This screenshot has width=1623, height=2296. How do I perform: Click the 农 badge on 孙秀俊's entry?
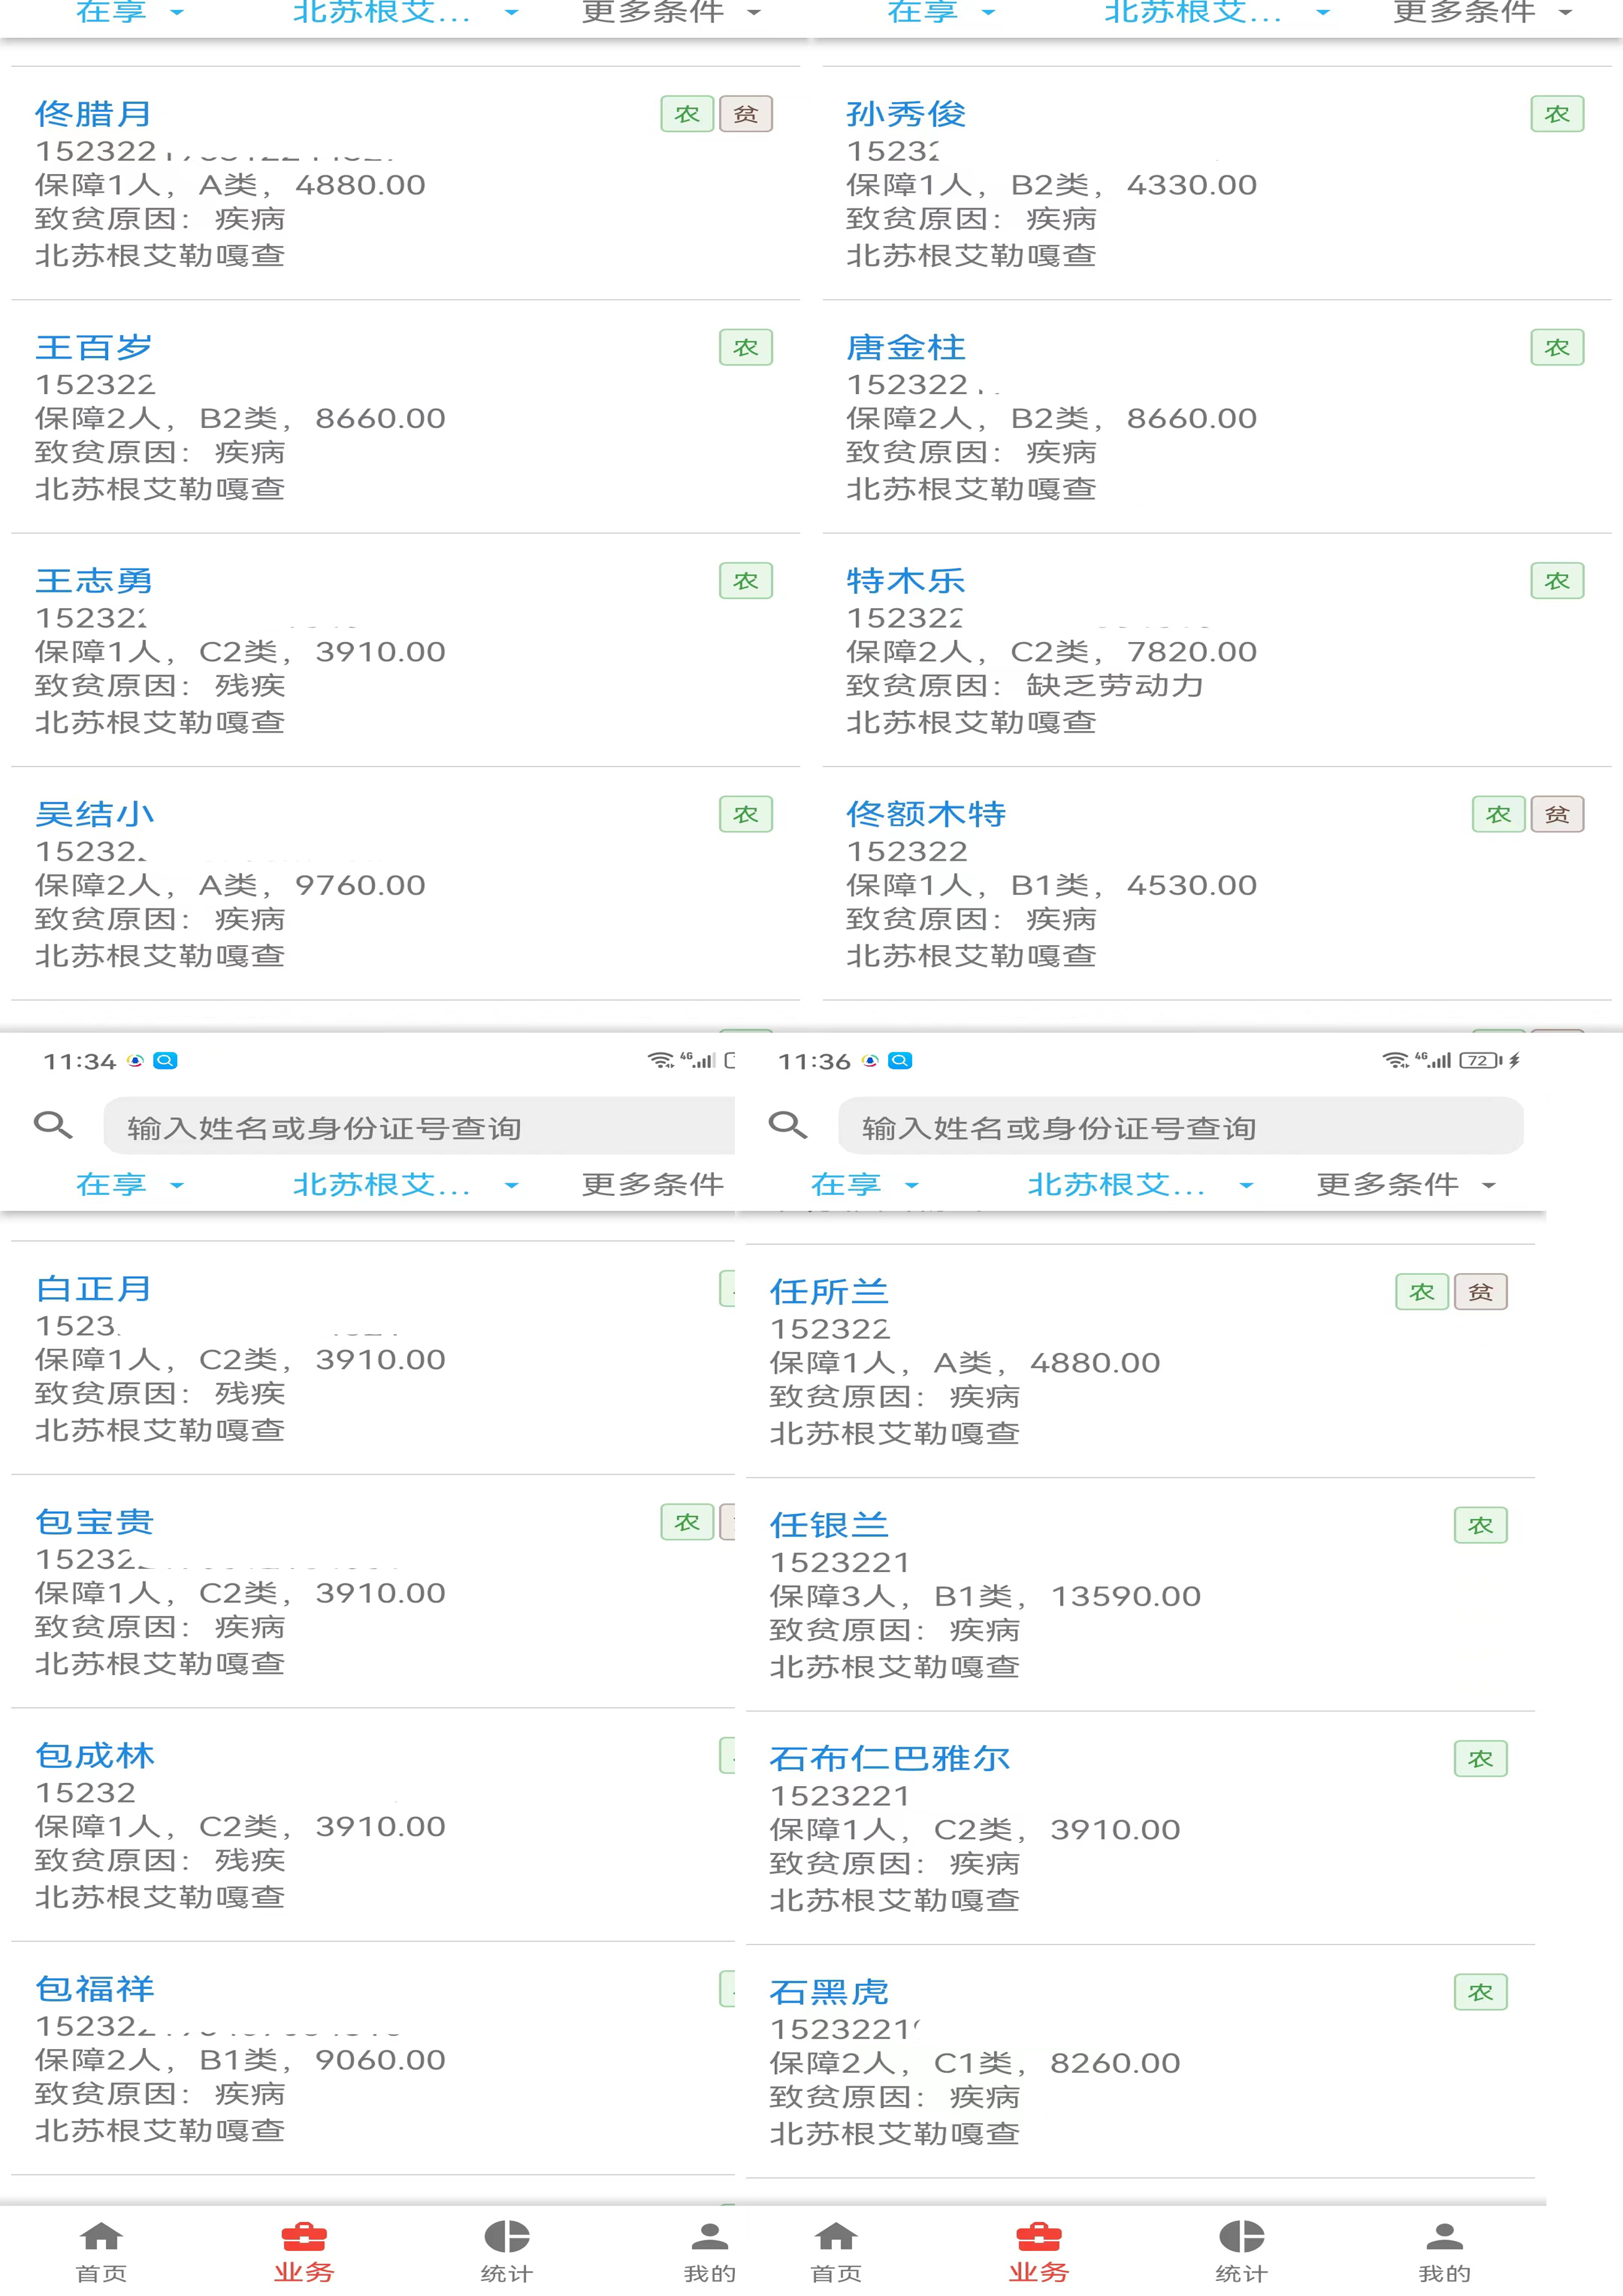(x=1557, y=114)
